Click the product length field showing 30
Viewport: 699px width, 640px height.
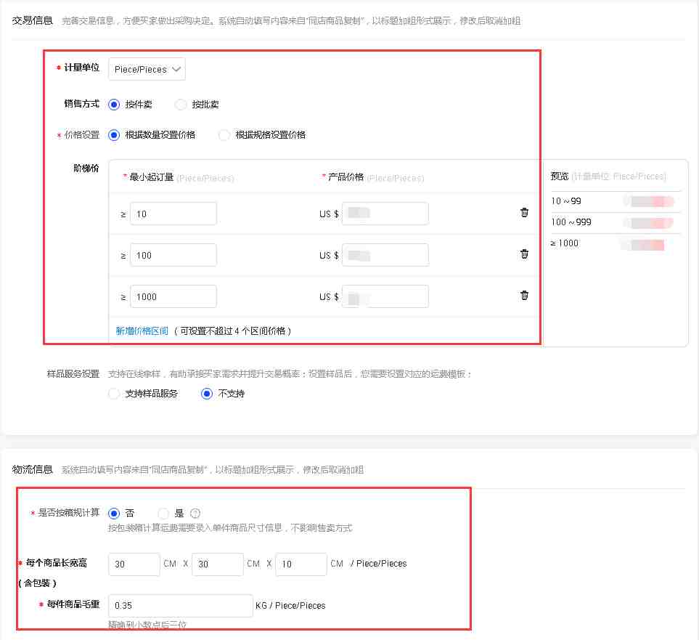click(x=134, y=564)
